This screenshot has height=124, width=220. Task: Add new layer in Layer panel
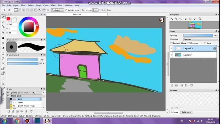172,85
